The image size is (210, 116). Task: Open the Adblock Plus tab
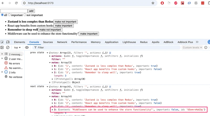pyautogui.click(x=185, y=42)
